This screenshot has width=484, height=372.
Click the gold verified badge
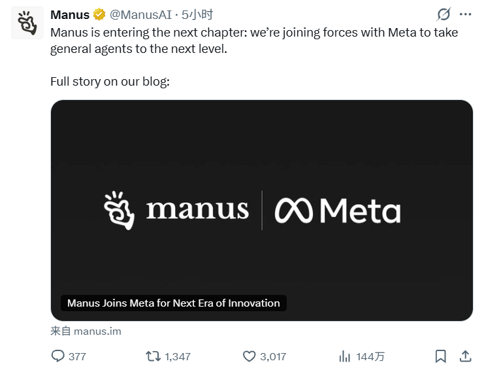(x=99, y=14)
